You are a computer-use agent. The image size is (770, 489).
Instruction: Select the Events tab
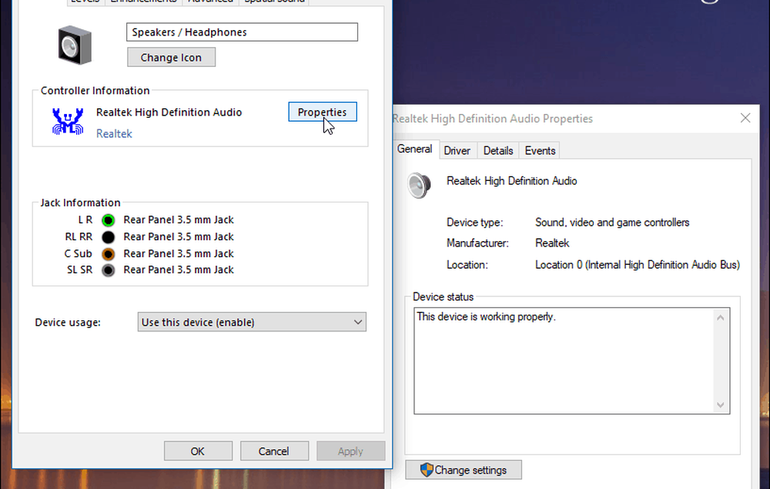coord(539,150)
